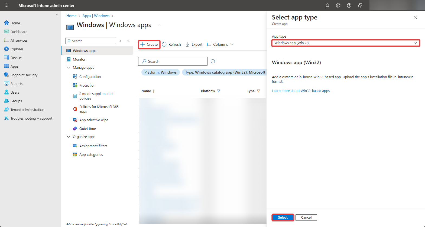425x227 pixels.
Task: Open the app launcher grid icon
Action: click(7, 5)
